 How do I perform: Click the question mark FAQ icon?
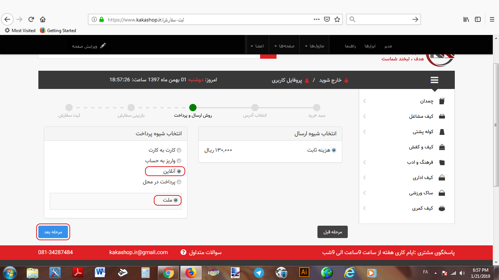tap(183, 252)
